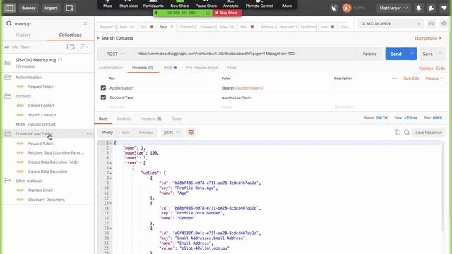Open the collections sort dropdown
The image size is (452, 254).
(84, 47)
